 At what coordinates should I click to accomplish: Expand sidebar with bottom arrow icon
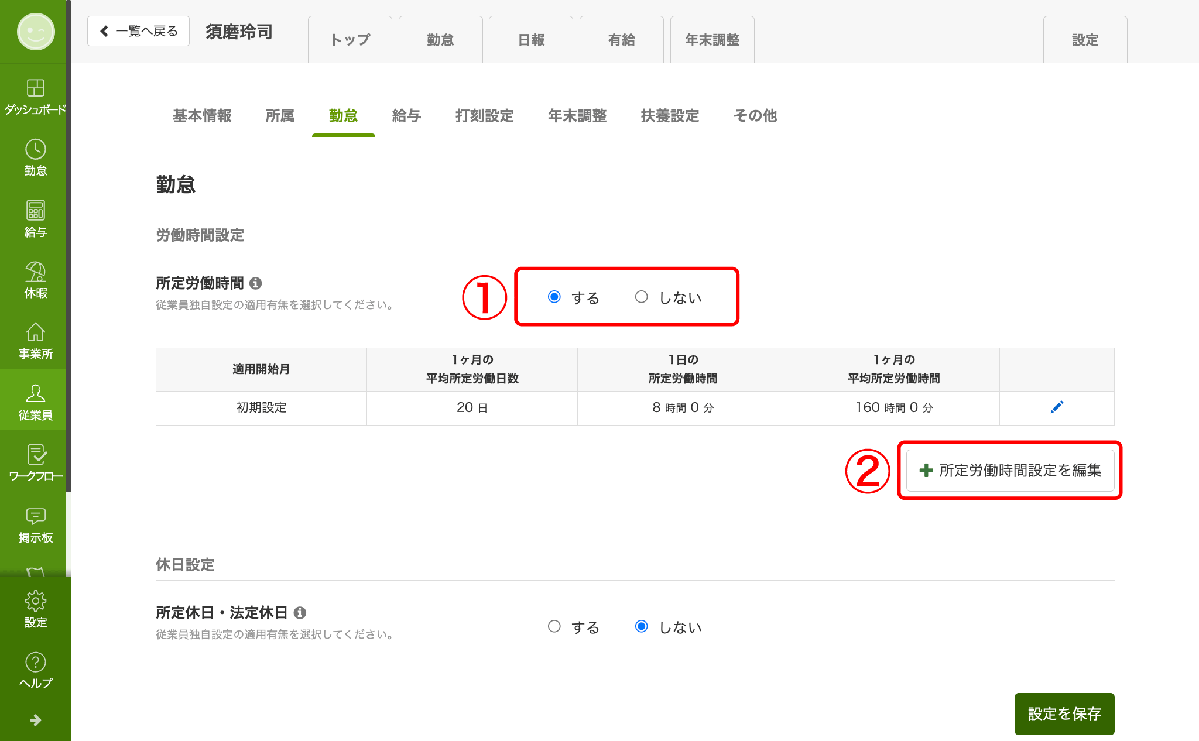[x=35, y=720]
